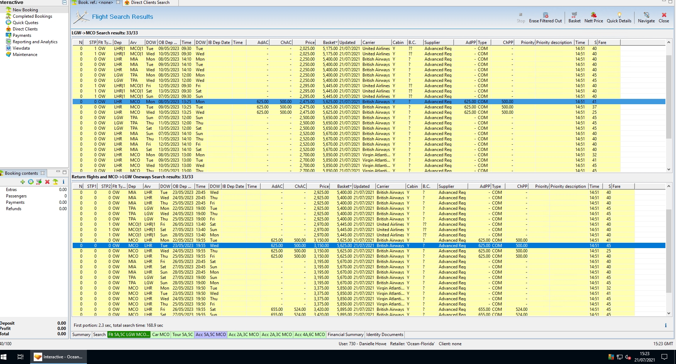Click the muted volume icon in system tray
Viewport: 676px width, 364px height.
[627, 357]
